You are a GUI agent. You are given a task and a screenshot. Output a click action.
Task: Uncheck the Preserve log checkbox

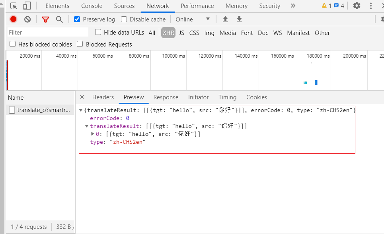pyautogui.click(x=77, y=19)
